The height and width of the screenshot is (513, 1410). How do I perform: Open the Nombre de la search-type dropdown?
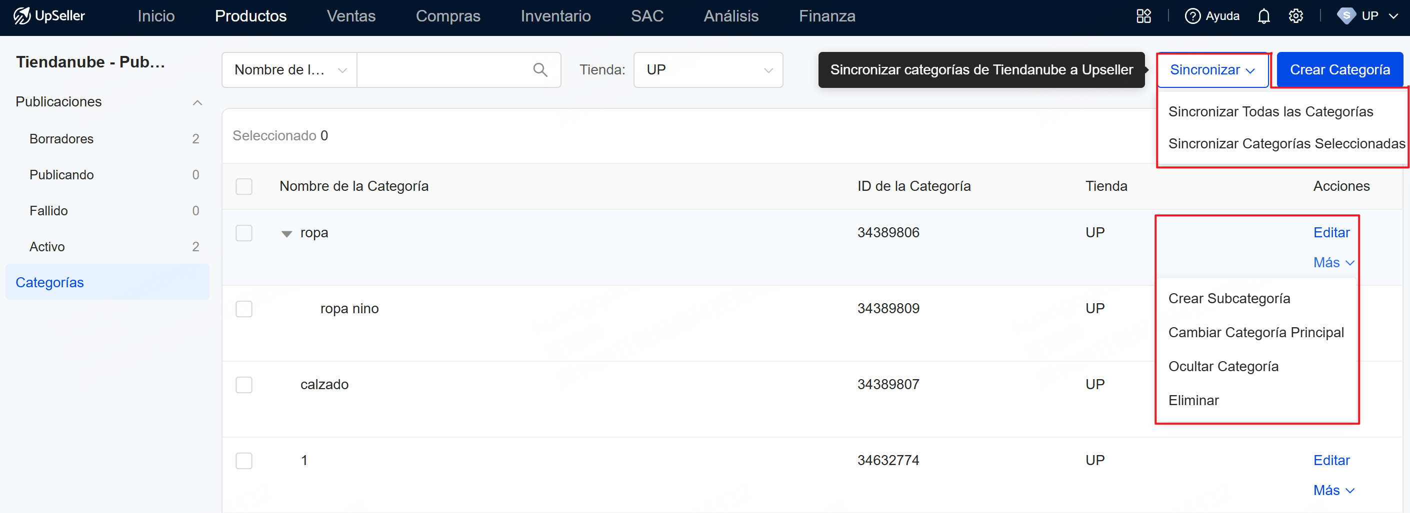coord(289,70)
